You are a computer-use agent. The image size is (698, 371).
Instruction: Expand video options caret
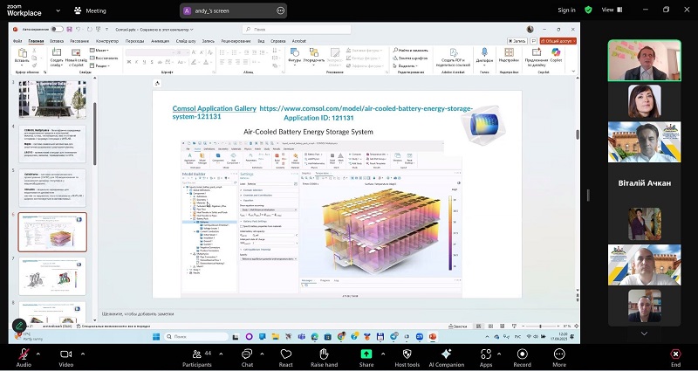[x=83, y=354]
